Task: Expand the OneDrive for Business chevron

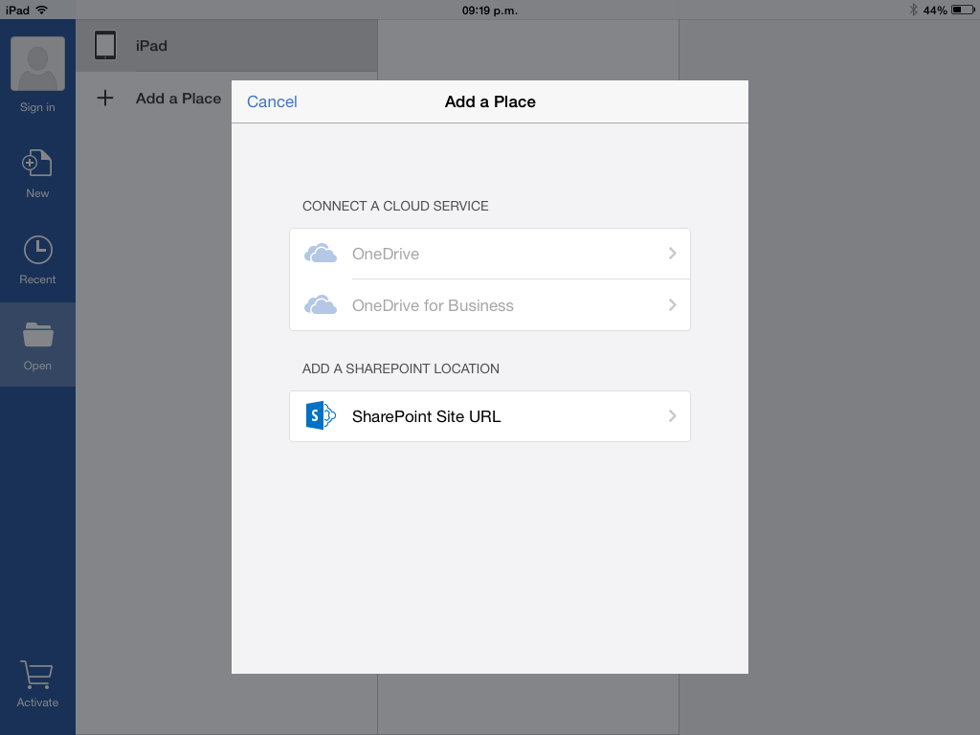Action: point(673,305)
